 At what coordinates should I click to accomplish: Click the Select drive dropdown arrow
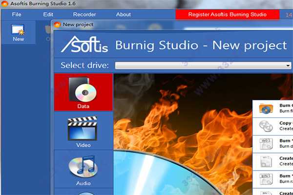click(x=288, y=66)
